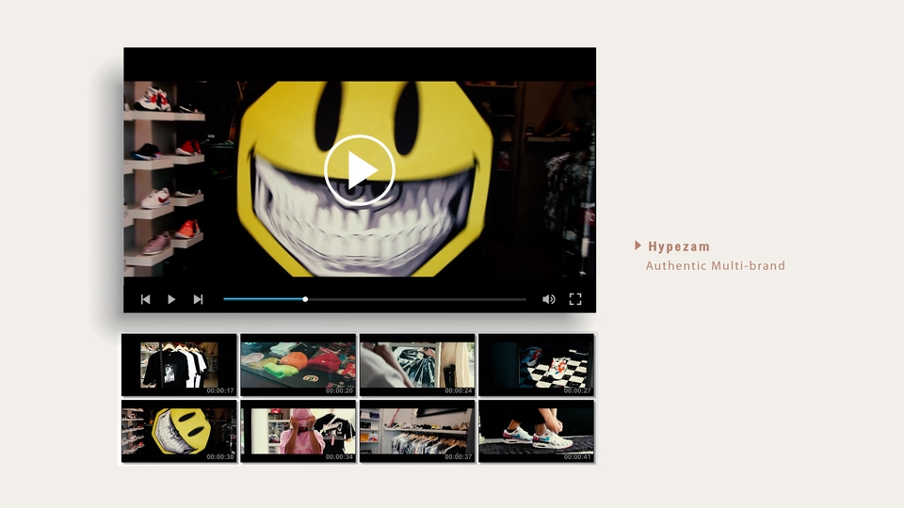Play the video from control bar
The width and height of the screenshot is (904, 508).
click(171, 299)
